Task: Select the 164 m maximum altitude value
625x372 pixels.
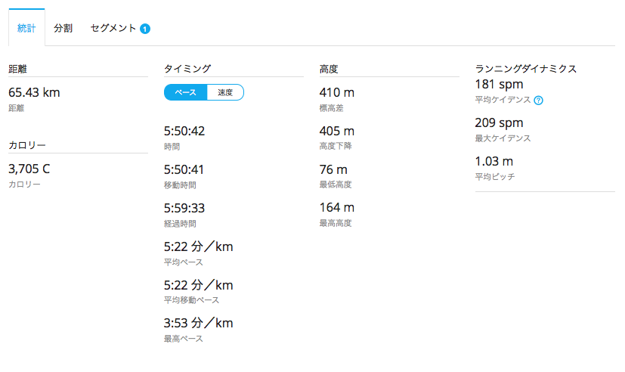Action: click(x=337, y=208)
